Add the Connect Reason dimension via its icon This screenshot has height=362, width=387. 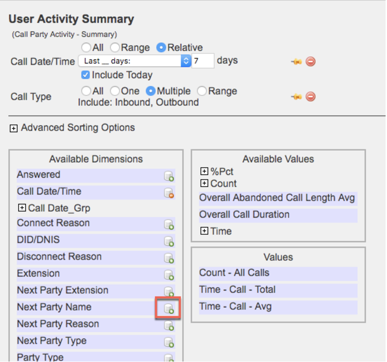point(169,225)
